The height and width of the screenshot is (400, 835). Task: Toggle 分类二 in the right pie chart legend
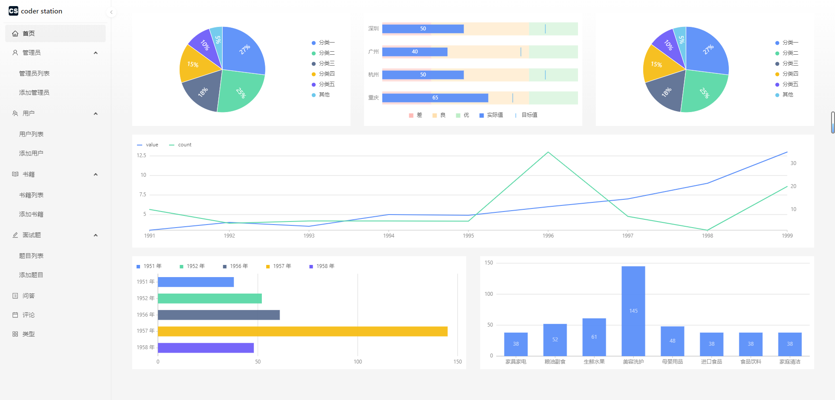[x=787, y=53]
